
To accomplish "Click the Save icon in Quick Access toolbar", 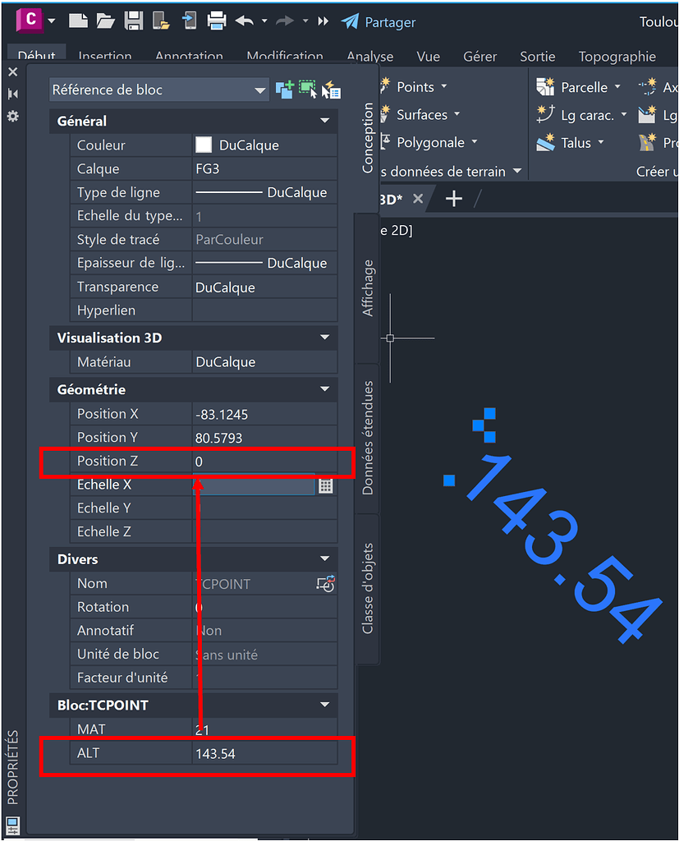I will [x=132, y=21].
